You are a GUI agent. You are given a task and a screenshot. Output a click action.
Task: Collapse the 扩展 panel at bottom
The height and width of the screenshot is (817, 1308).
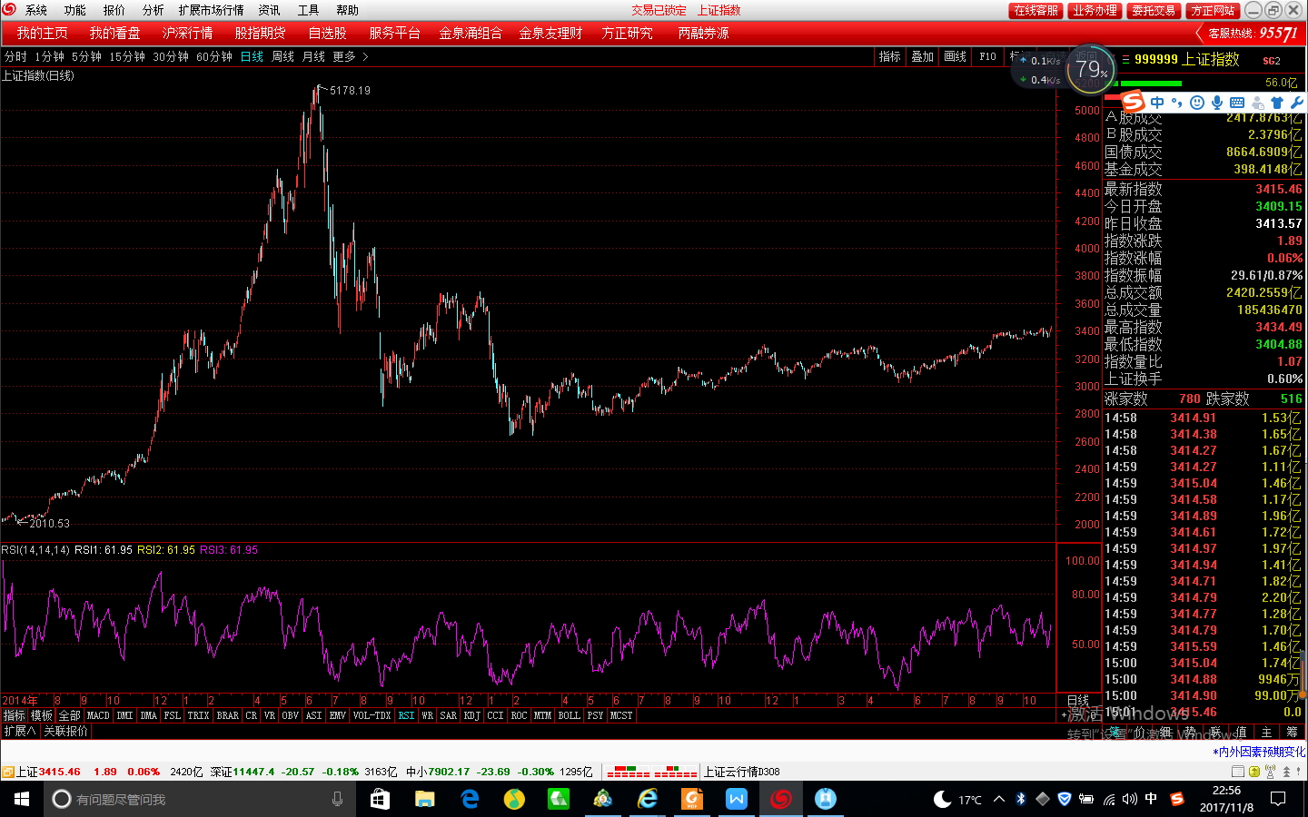click(x=19, y=731)
